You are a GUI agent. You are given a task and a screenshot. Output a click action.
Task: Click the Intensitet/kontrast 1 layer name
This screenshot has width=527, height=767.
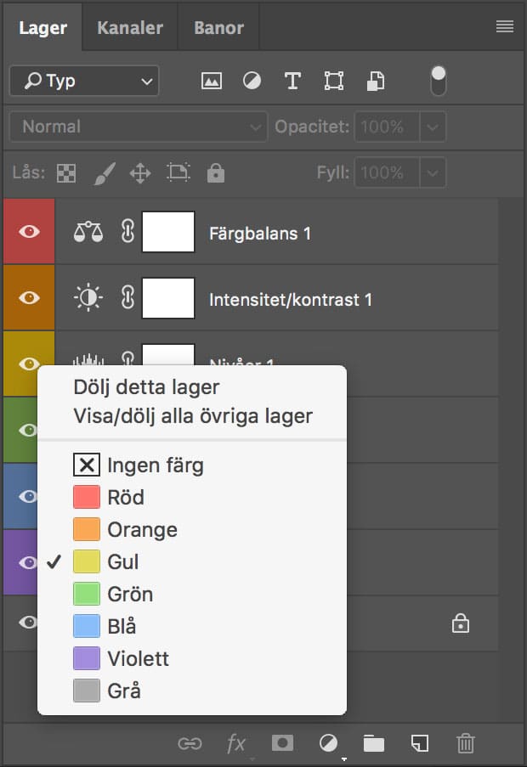pos(290,299)
